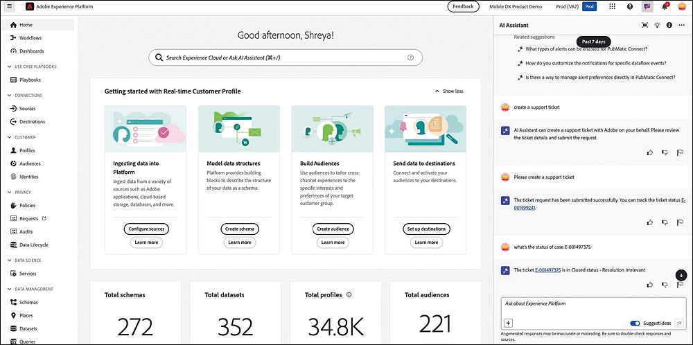The image size is (693, 345).
Task: Open the hamburger navigation menu
Action: point(9,7)
